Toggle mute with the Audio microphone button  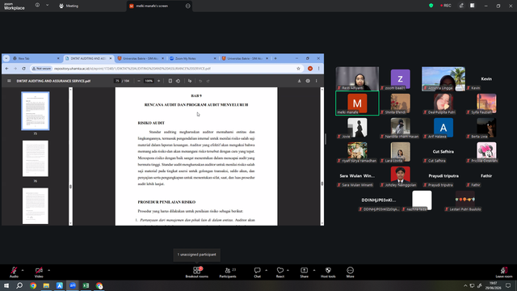[14, 272]
